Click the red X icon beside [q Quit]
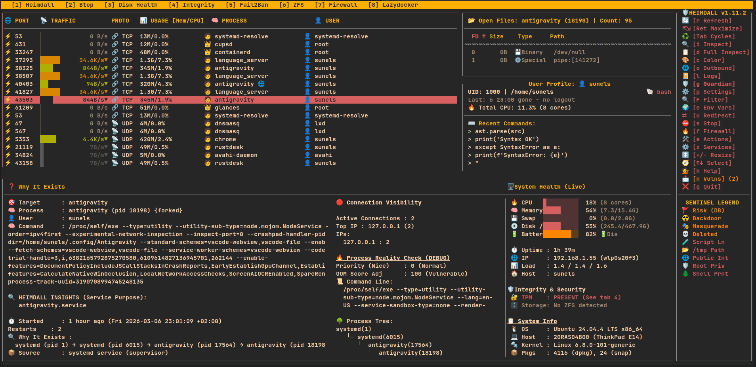The width and height of the screenshot is (756, 367). (x=685, y=187)
